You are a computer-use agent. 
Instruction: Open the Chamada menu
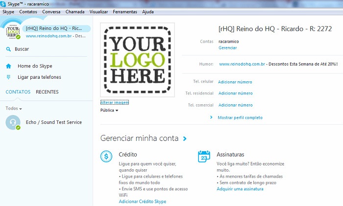75,12
